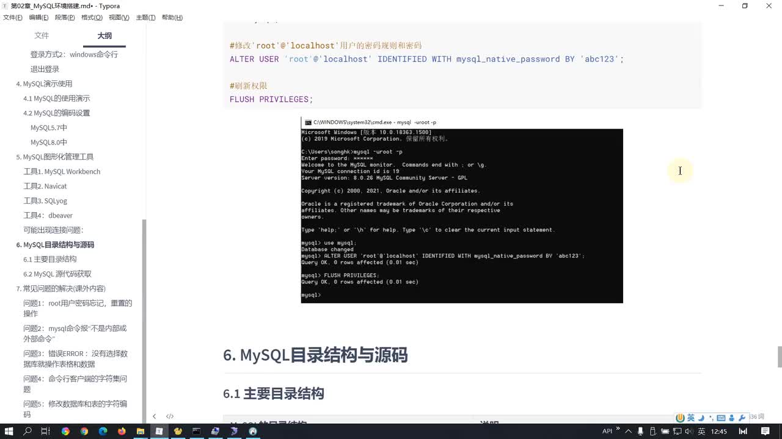Go to outline item 问题4：命令行客户端的字符集问题
The image size is (782, 439).
click(76, 384)
